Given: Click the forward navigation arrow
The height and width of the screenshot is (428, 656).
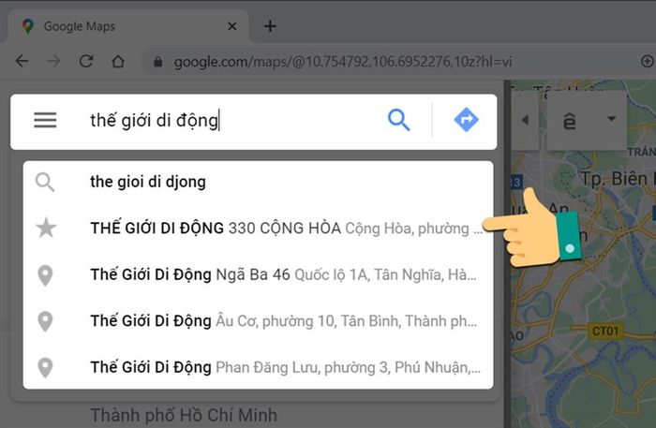Looking at the screenshot, I should pyautogui.click(x=53, y=62).
